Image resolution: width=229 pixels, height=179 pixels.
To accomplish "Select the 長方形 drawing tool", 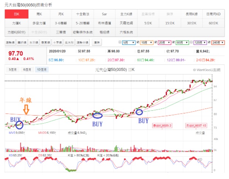I will pos(69,43).
